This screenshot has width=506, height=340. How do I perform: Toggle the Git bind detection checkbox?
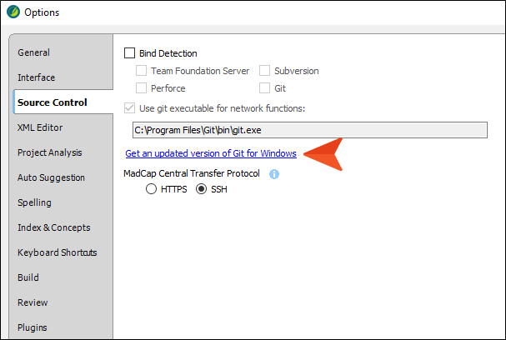pos(264,88)
